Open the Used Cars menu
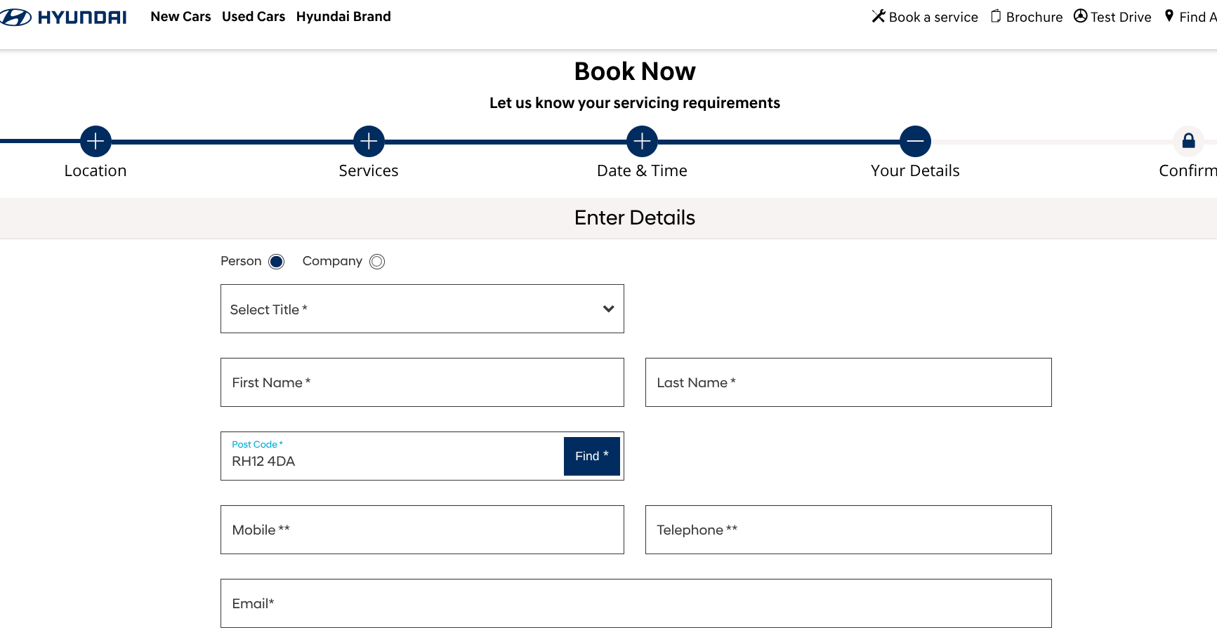 (x=254, y=17)
